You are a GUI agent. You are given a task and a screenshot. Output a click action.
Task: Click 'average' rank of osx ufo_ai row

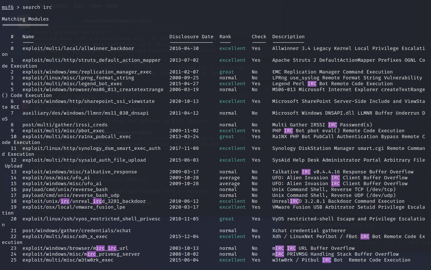(230, 178)
